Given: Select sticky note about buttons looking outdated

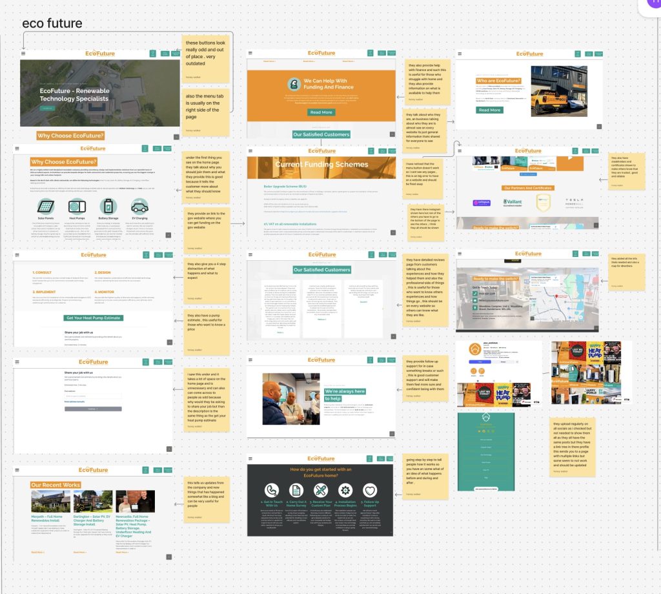Looking at the screenshot, I should point(206,56).
